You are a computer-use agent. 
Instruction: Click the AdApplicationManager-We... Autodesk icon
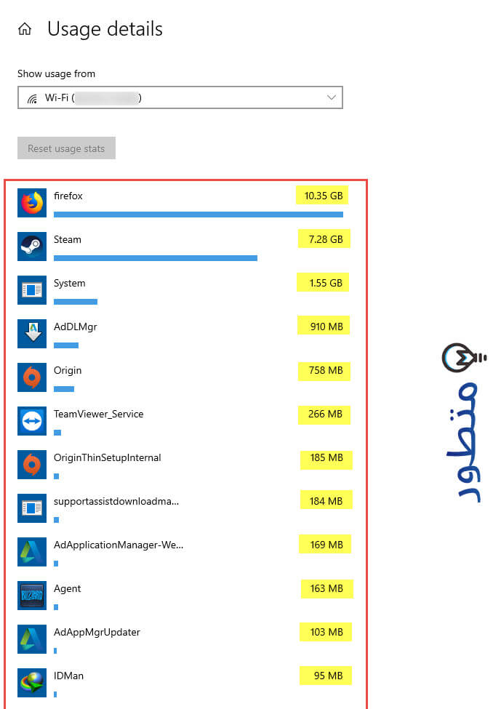(32, 552)
